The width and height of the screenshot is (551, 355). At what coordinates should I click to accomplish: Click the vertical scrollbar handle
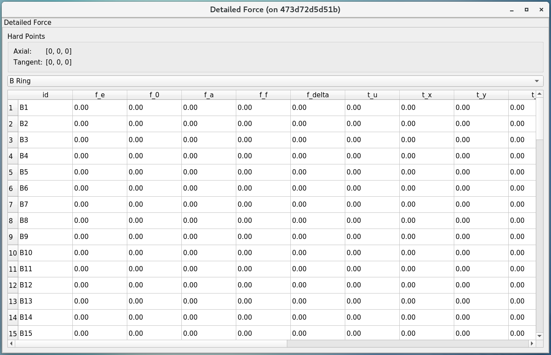pyautogui.click(x=540, y=118)
